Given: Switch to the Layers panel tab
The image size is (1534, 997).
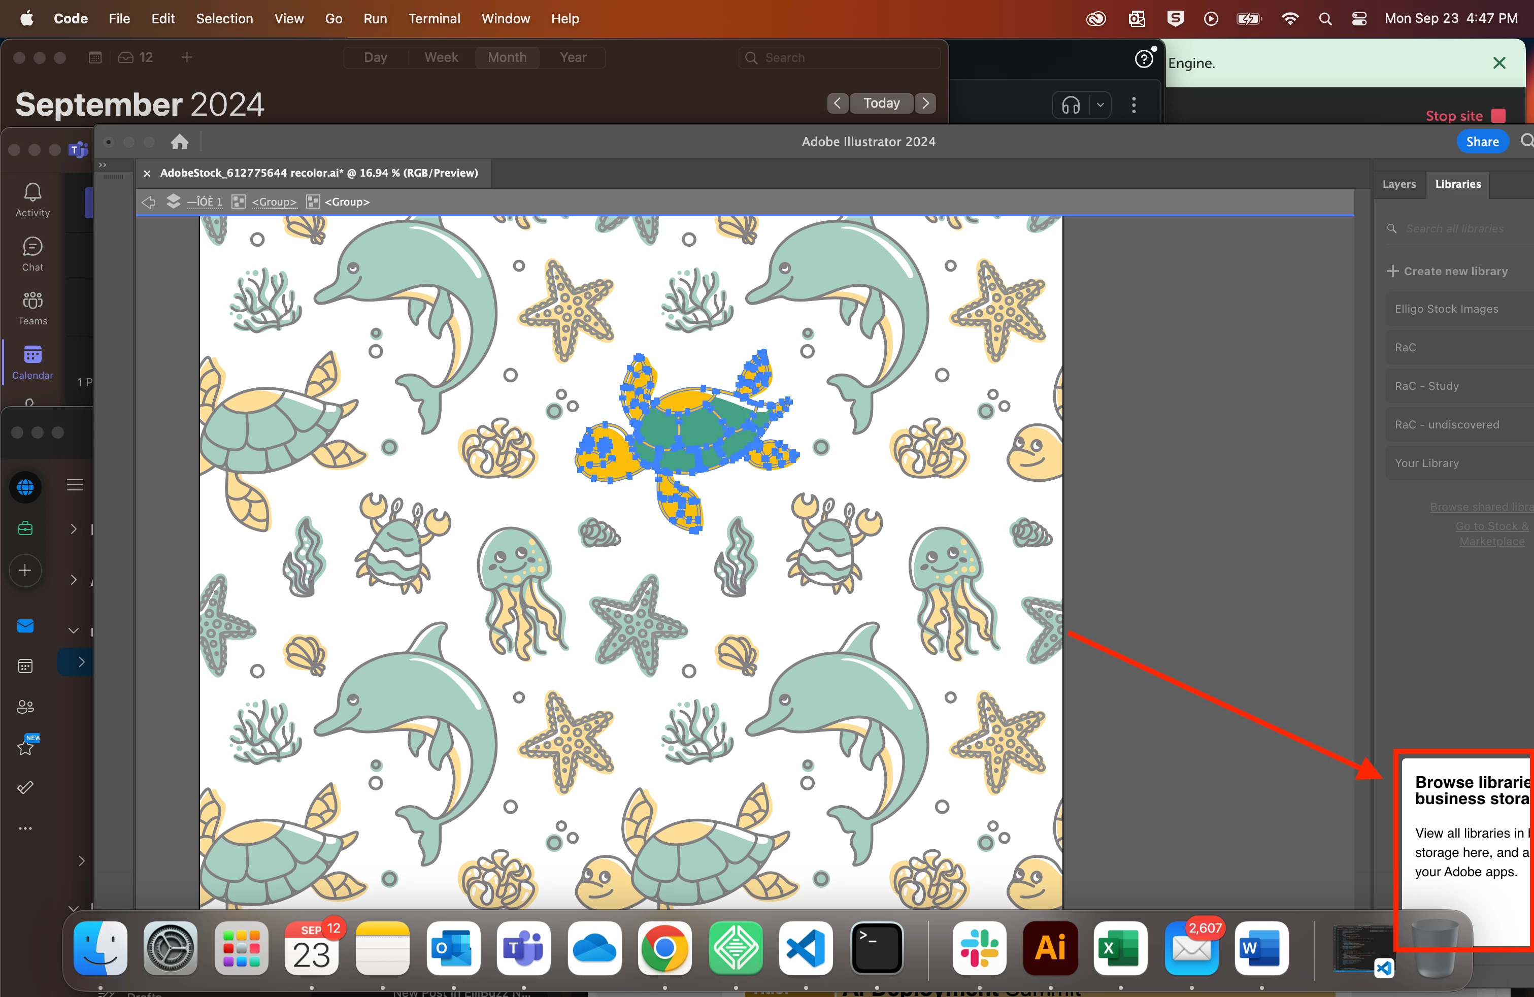Looking at the screenshot, I should [1398, 184].
